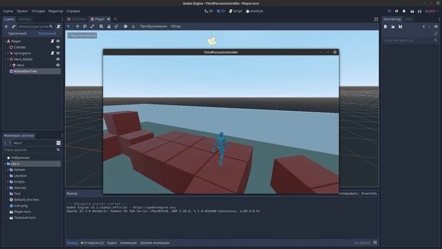Switch to Script workspace
Image resolution: width=442 pixels, height=249 pixels.
click(x=236, y=11)
